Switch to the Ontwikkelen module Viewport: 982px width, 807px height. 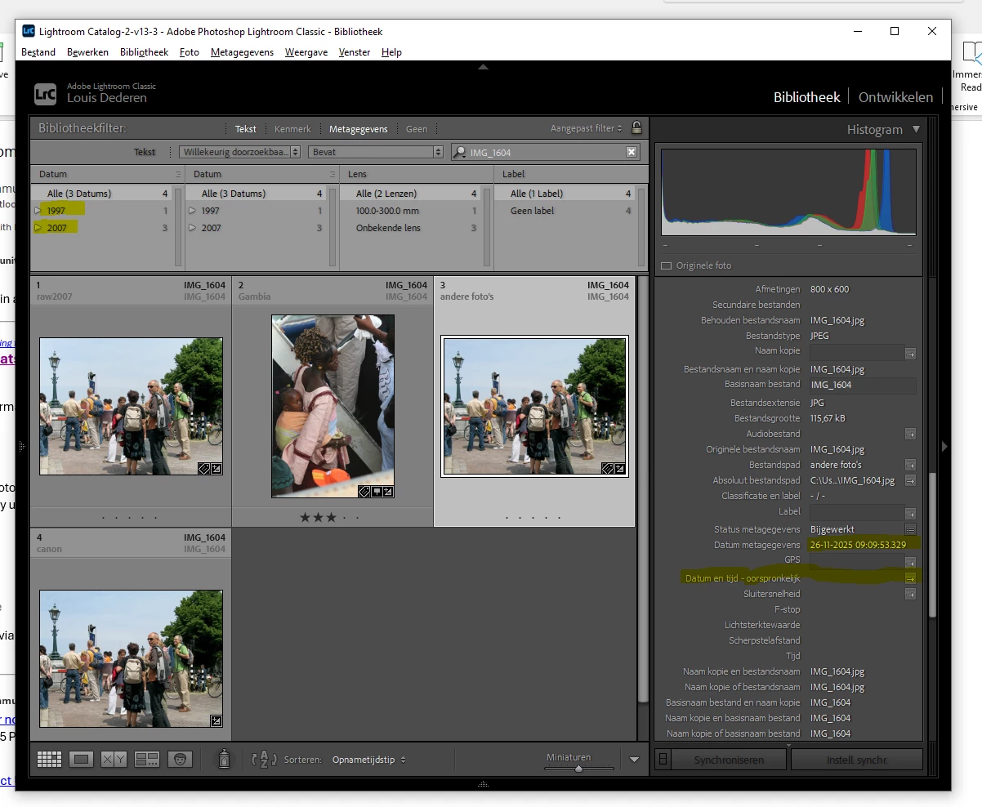tap(895, 97)
